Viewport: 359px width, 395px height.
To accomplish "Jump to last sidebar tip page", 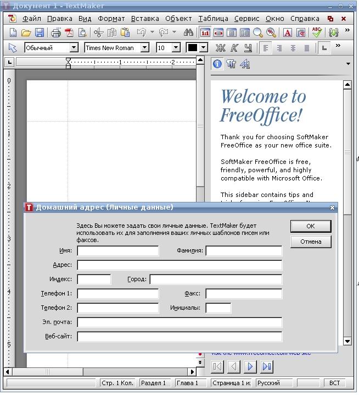I will (x=267, y=366).
